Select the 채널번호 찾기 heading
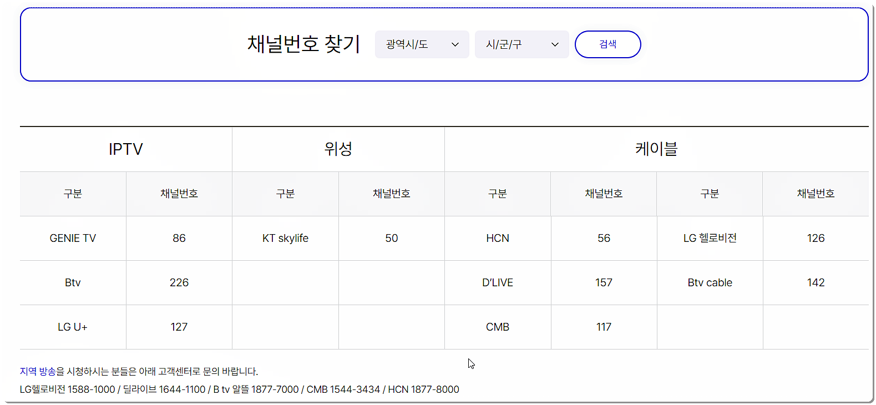Screen dimensions: 876x405 click(304, 44)
